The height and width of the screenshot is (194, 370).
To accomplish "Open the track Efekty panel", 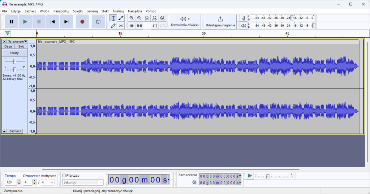I will point(14,53).
